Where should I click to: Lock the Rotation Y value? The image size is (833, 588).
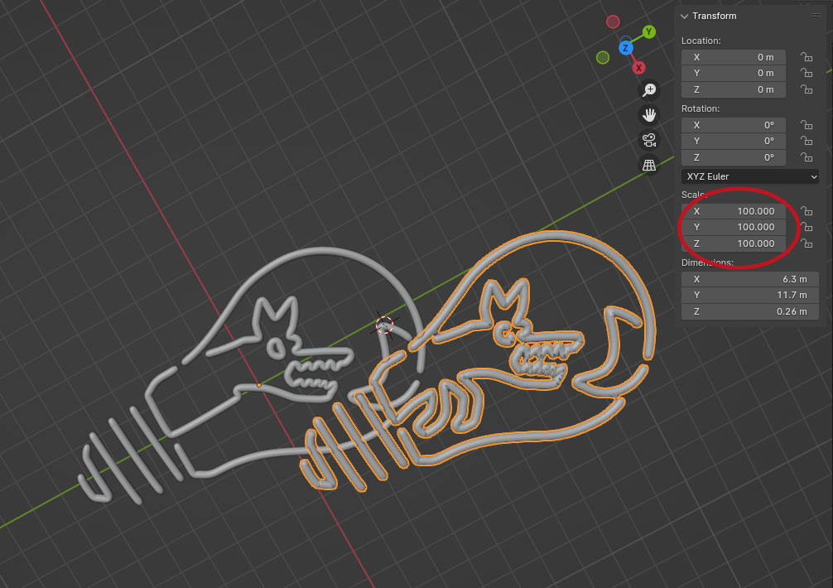(x=806, y=142)
